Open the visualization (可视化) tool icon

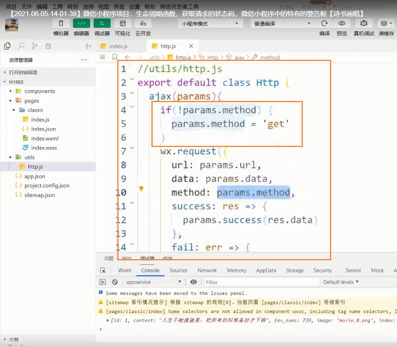pyautogui.click(x=123, y=23)
